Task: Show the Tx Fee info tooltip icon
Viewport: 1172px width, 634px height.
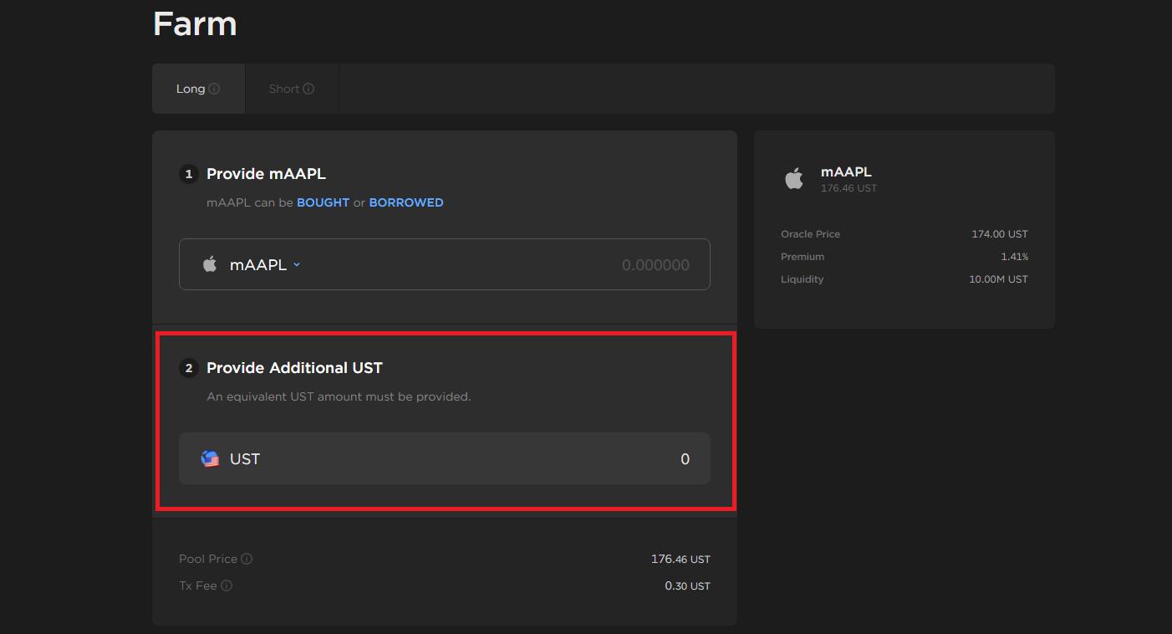Action: 227,585
